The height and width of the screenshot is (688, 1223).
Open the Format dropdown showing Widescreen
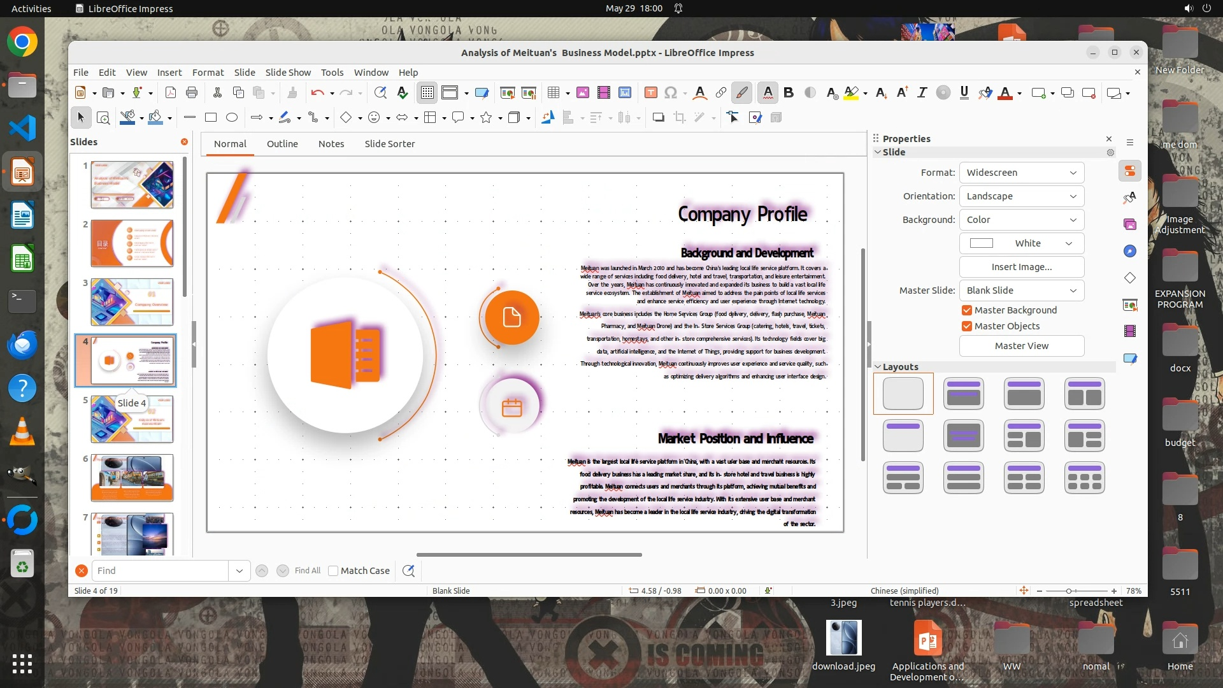[1021, 173]
